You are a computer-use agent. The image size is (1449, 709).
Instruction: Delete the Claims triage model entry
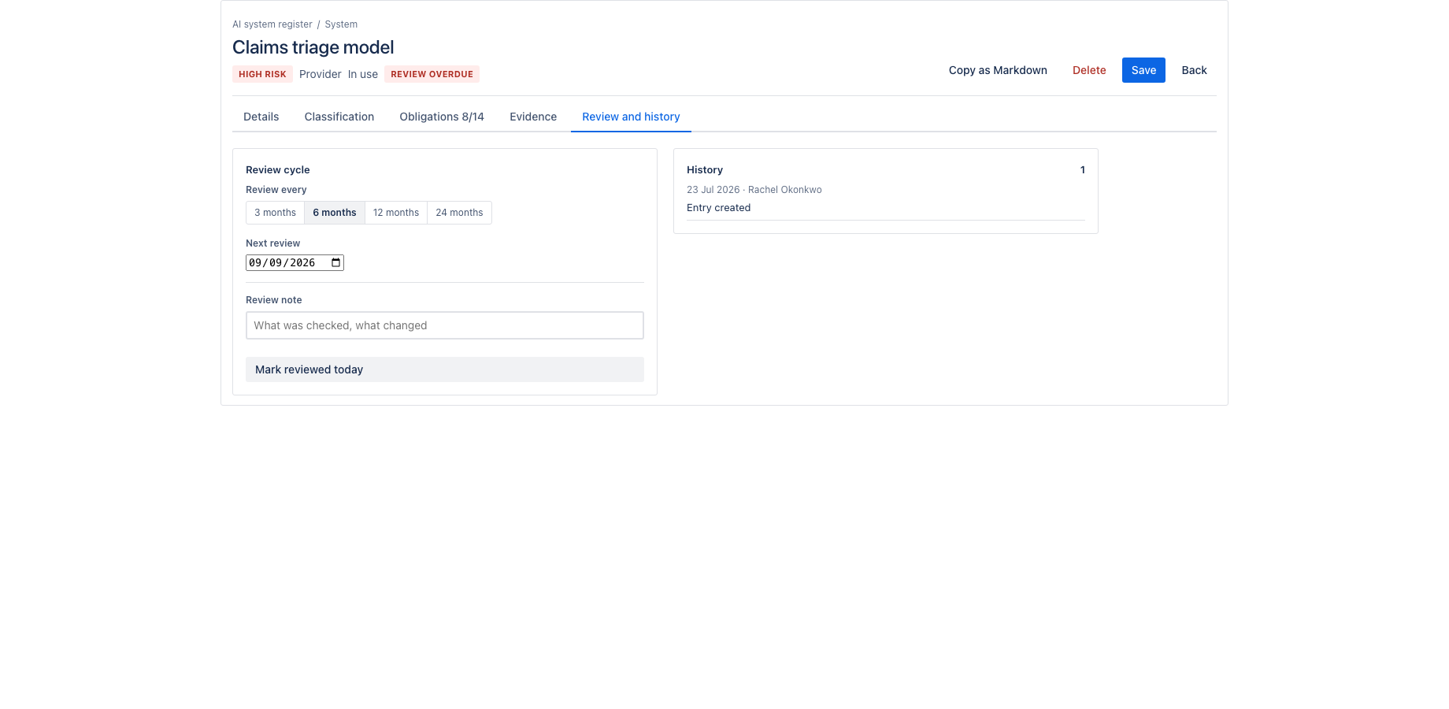pyautogui.click(x=1089, y=70)
